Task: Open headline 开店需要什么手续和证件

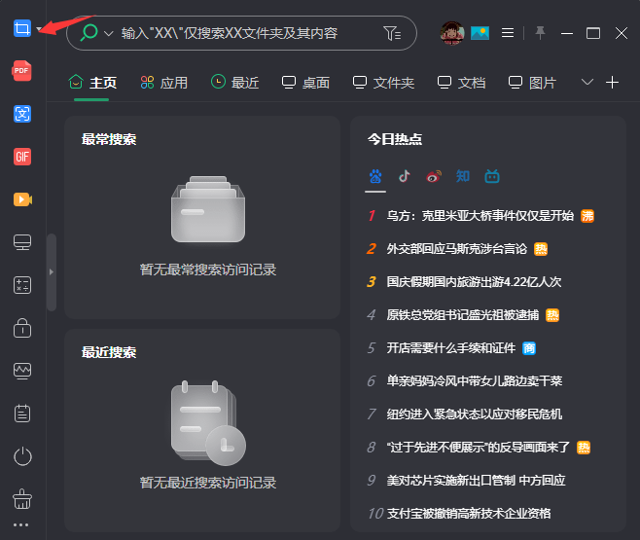Action: coord(451,347)
